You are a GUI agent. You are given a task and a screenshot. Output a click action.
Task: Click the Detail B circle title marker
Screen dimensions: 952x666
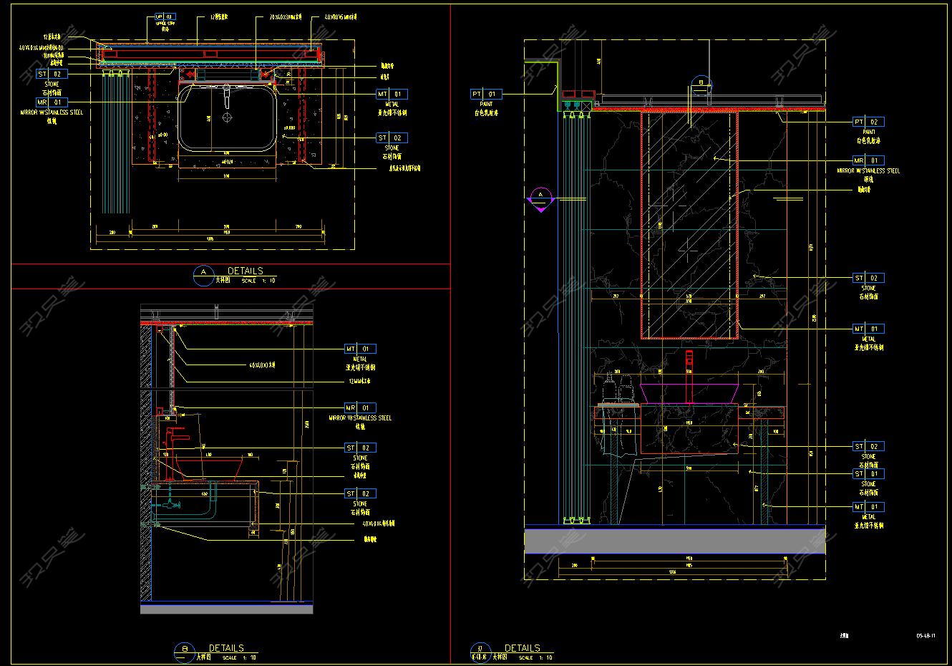pos(185,650)
